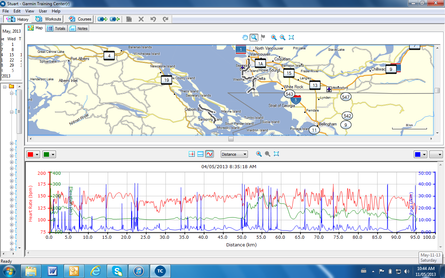Open Skype from the Windows taskbar
The image size is (445, 278).
(x=117, y=270)
